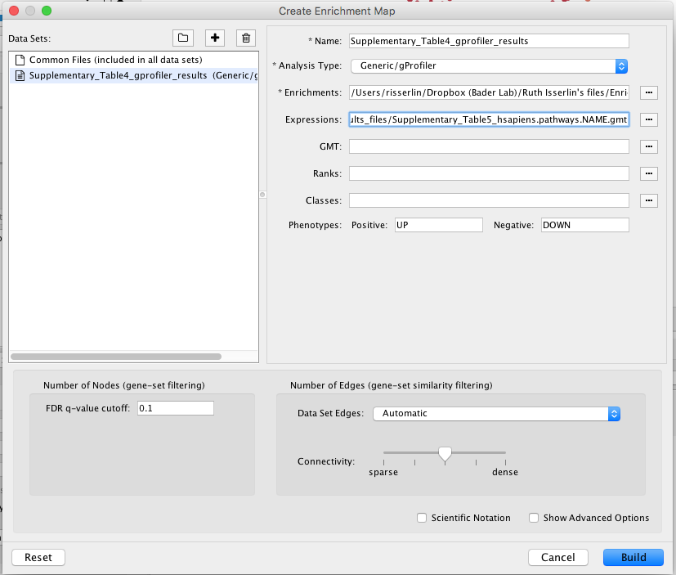Build the enrichment map
676x575 pixels.
click(633, 557)
